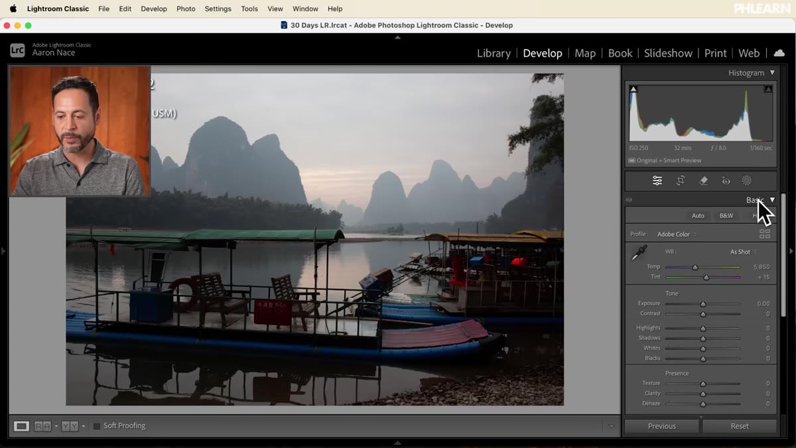Viewport: 796px width, 448px height.
Task: Click the Auto tone button
Action: click(698, 215)
